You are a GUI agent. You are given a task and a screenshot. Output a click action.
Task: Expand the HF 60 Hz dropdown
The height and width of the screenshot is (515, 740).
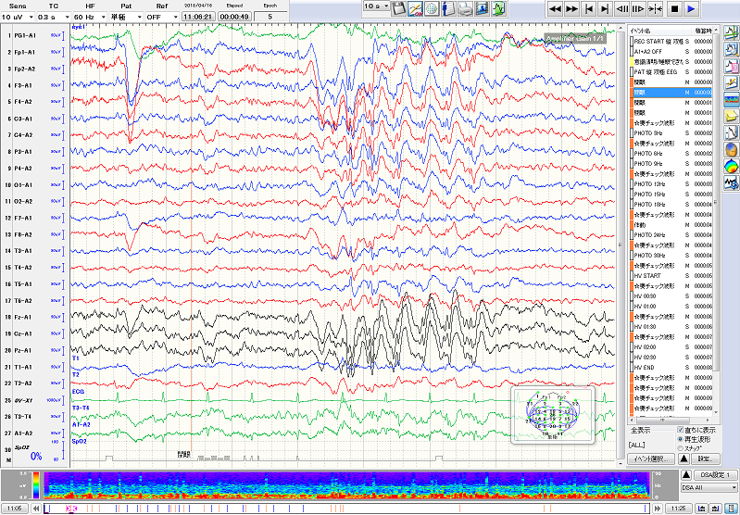click(x=89, y=17)
